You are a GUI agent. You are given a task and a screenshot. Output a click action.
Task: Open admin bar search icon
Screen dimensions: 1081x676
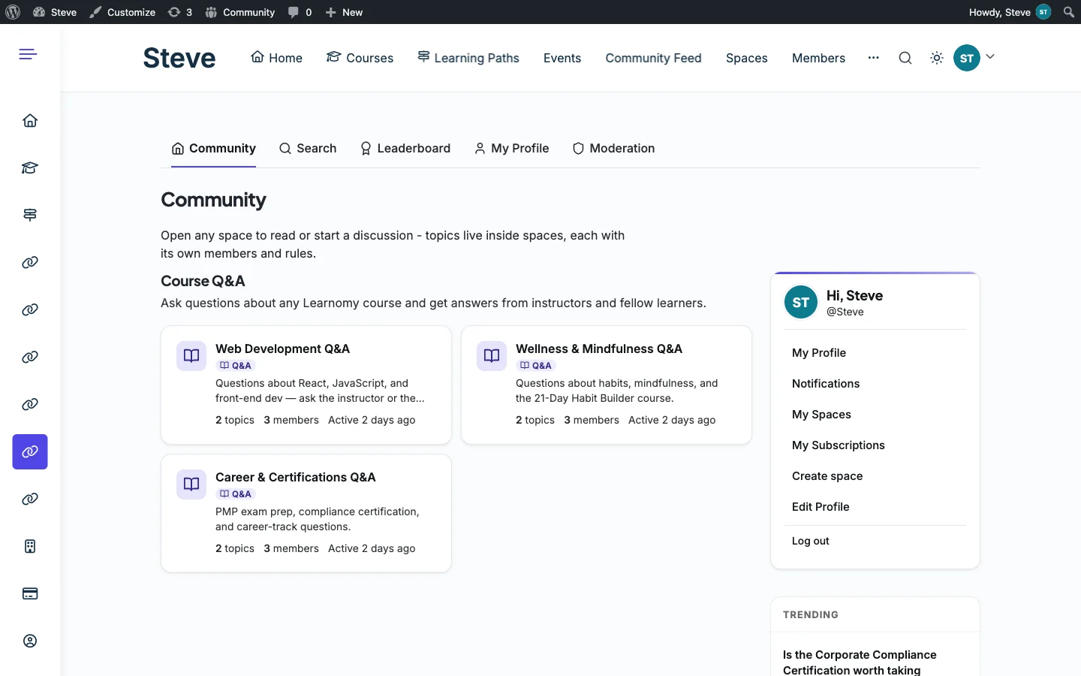tap(1069, 12)
